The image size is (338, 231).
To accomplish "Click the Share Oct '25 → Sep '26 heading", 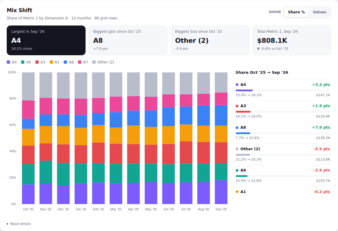I will 262,73.
